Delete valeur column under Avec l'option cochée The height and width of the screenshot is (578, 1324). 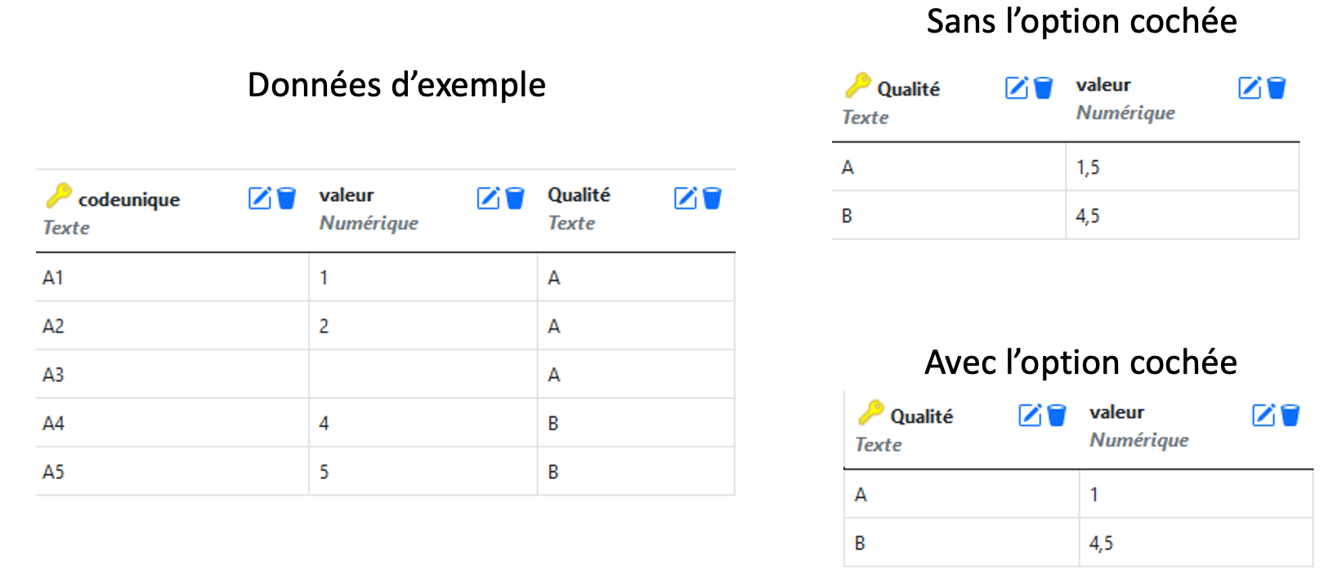[x=1290, y=416]
